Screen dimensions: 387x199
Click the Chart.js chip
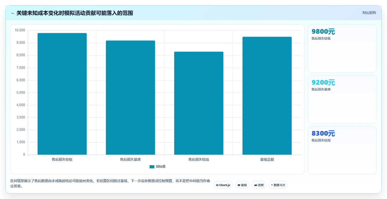223,185
